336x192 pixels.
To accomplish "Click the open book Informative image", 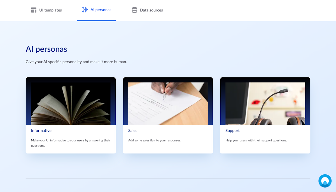I will 71,103.
